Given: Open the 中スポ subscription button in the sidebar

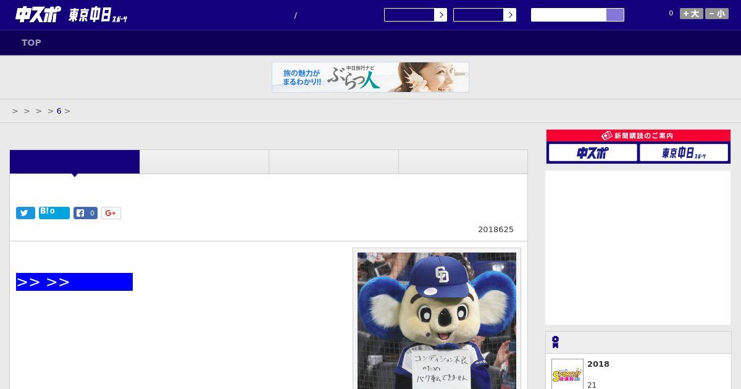Looking at the screenshot, I should tap(593, 153).
